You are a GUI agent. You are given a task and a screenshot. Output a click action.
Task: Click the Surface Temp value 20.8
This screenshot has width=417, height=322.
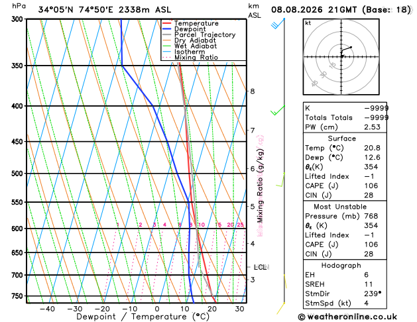[x=372, y=148]
